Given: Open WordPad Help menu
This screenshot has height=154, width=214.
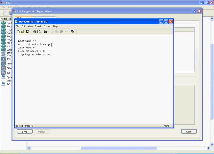Looking at the screenshot, I should tap(55, 26).
